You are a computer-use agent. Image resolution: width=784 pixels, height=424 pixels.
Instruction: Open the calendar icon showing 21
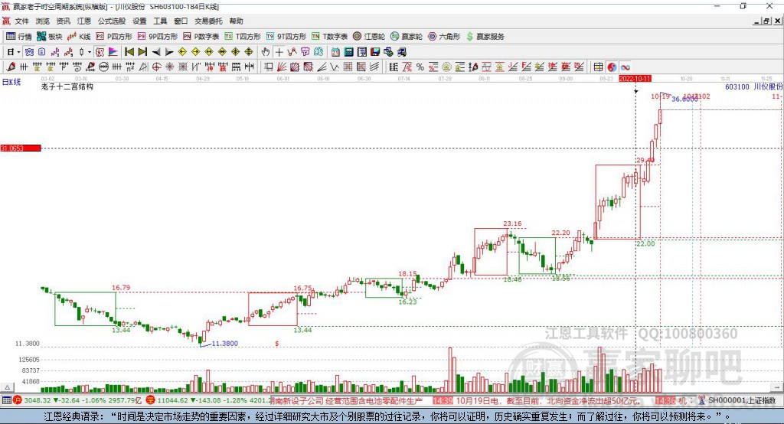pos(335,52)
